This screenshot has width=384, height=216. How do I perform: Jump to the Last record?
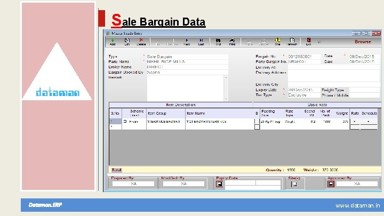click(x=201, y=42)
